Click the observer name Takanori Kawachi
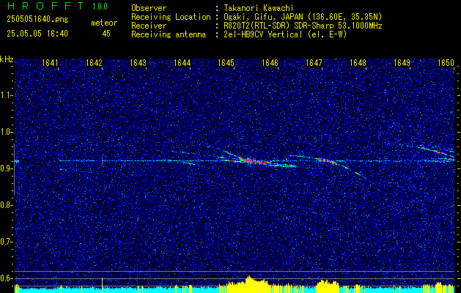461x293 pixels. tap(258, 8)
